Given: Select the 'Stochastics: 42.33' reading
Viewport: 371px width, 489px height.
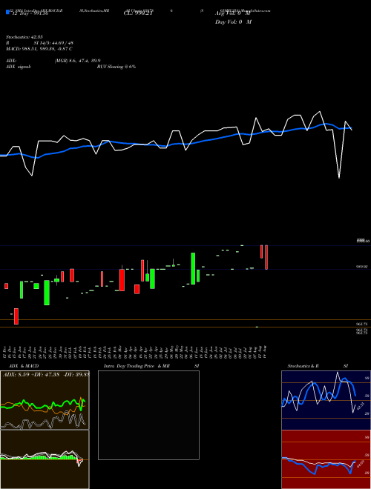Looking at the screenshot, I should click(24, 37).
